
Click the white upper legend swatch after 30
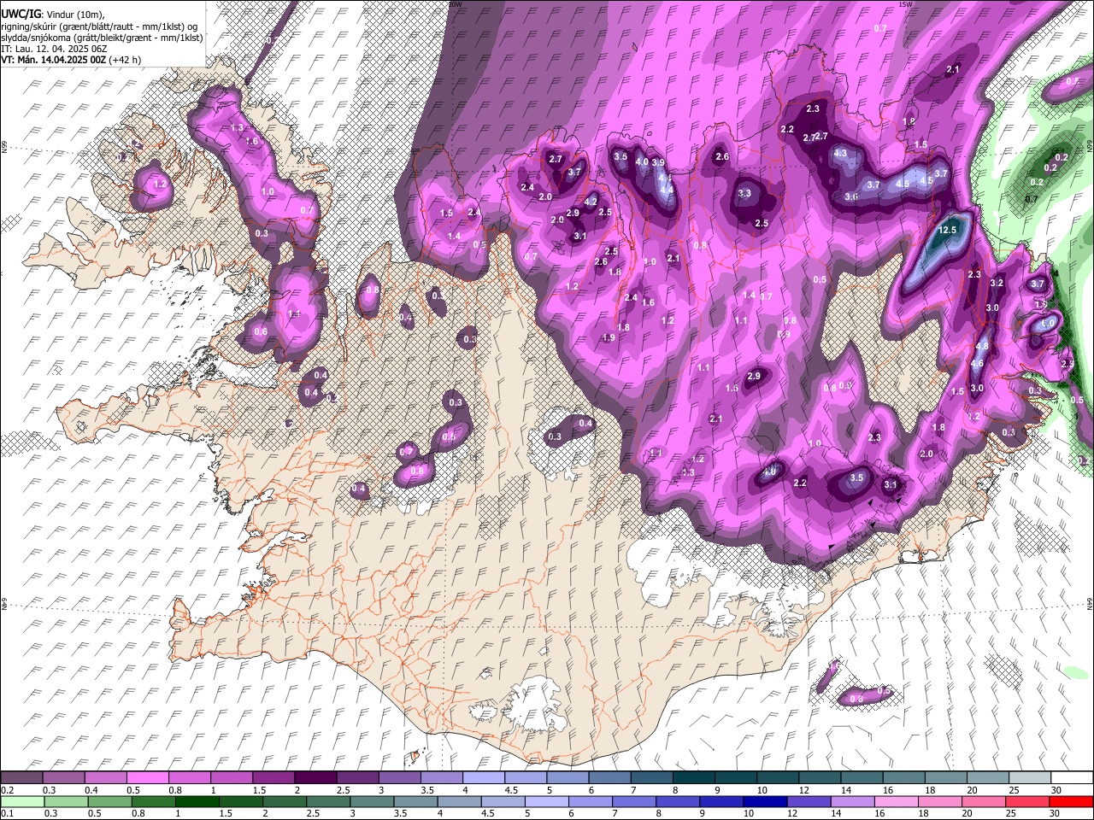tap(1071, 777)
